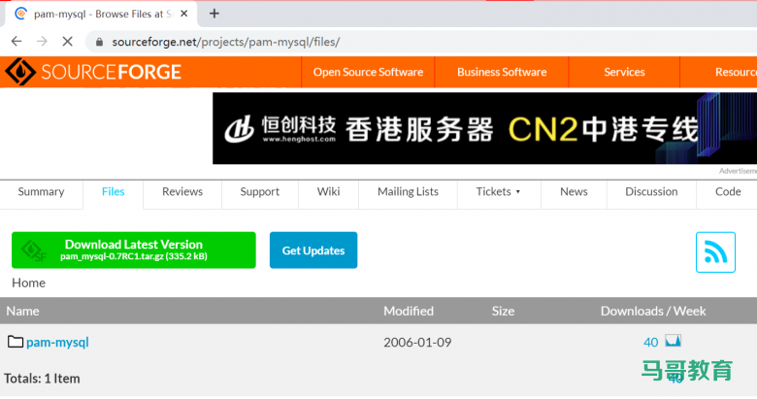This screenshot has height=399, width=757.
Task: Click the Hong Kong server banner advertisement
Action: 484,128
